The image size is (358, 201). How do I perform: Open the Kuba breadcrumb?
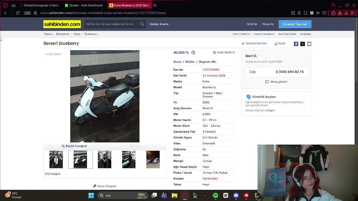click(77, 34)
